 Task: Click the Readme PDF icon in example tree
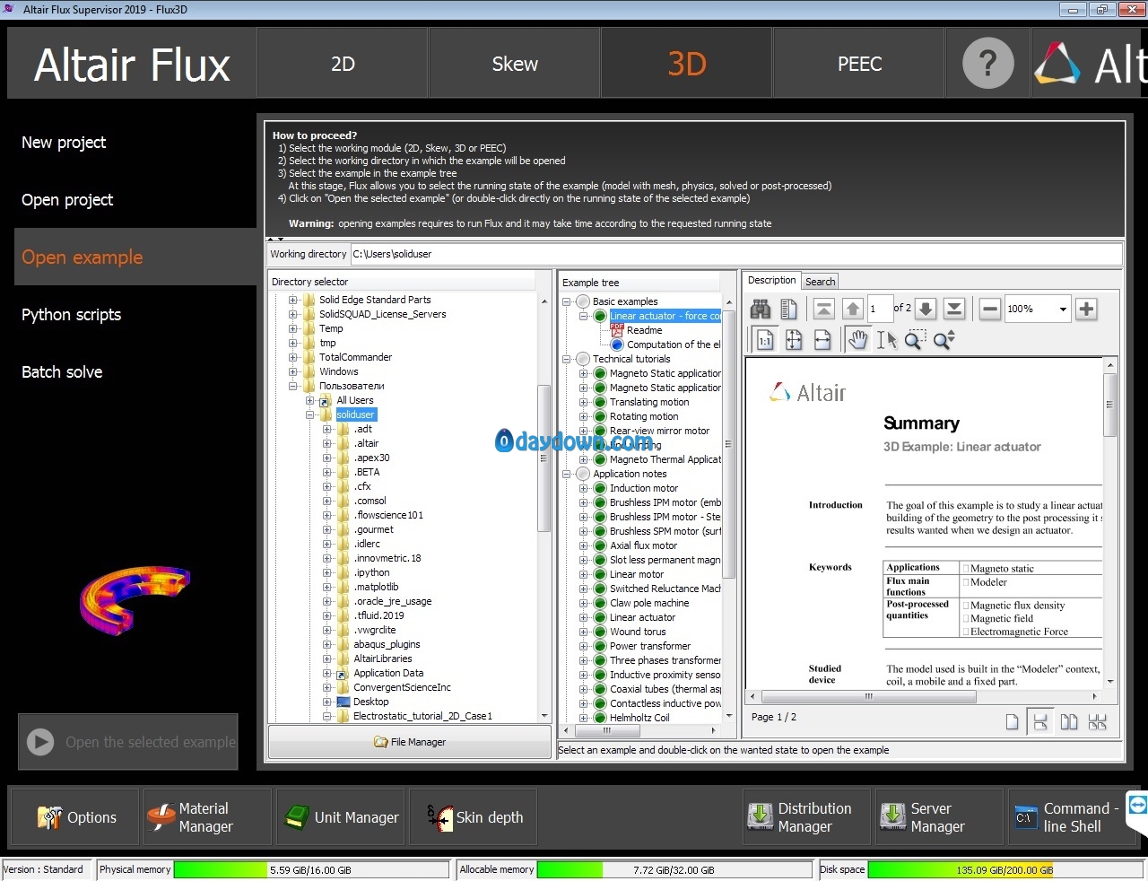point(617,330)
